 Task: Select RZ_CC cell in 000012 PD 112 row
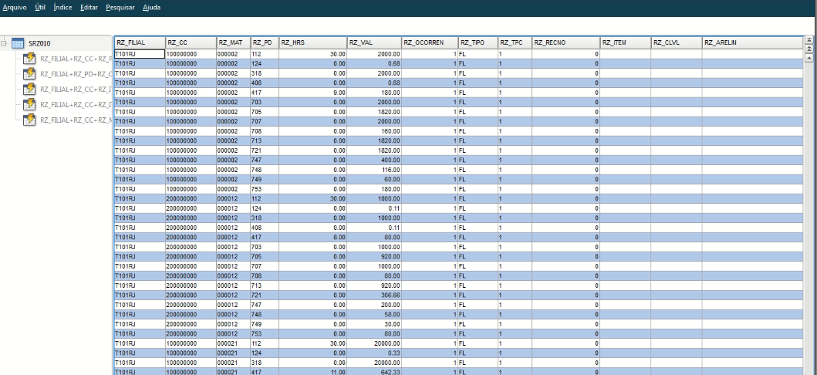pyautogui.click(x=191, y=198)
